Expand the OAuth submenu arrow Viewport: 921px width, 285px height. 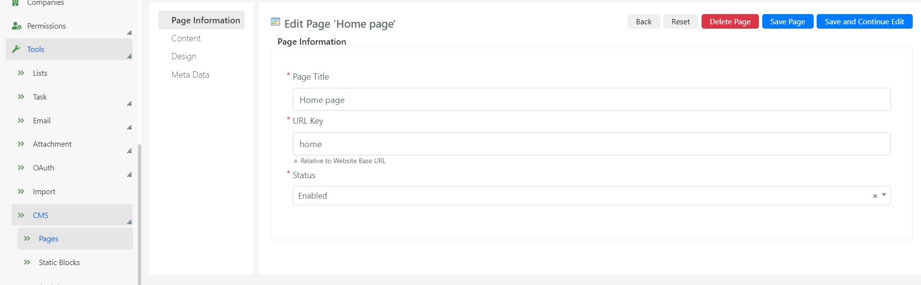(129, 175)
